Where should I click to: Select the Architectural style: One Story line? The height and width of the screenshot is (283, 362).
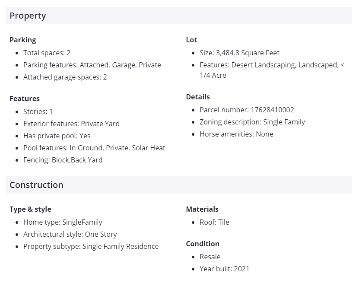70,234
